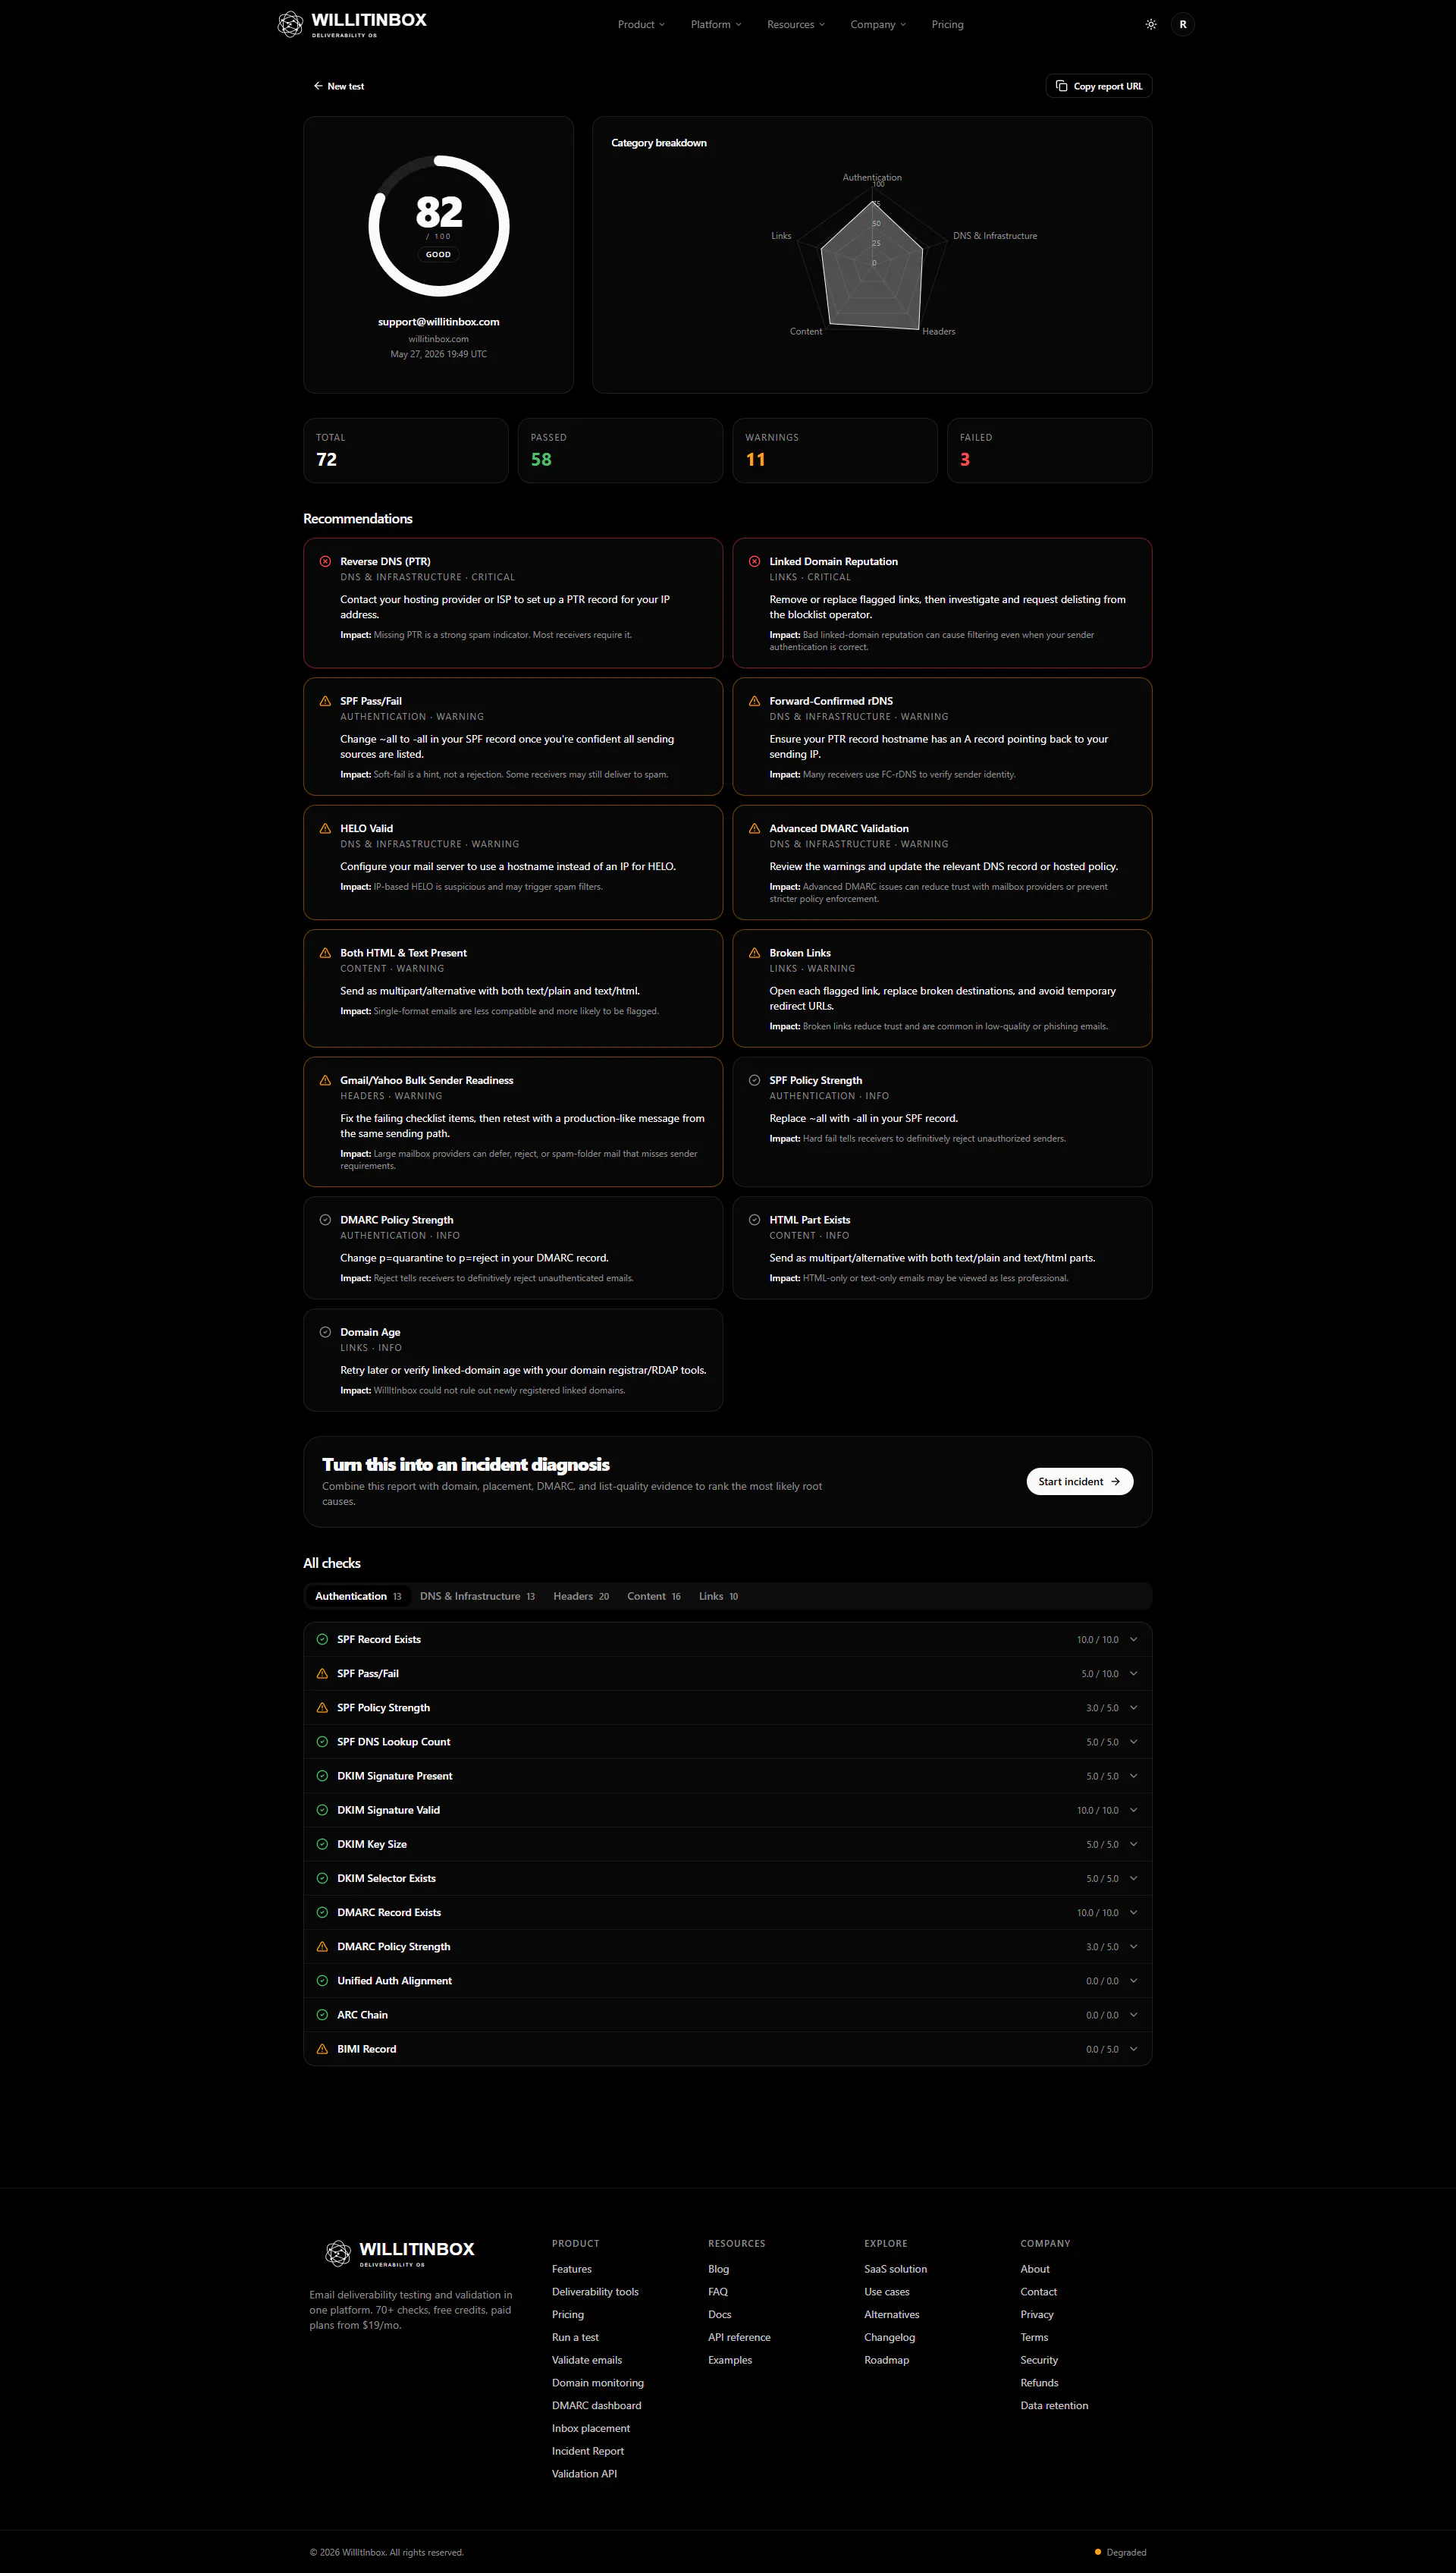This screenshot has width=1456, height=2573.
Task: Click the arrow icon in Start incident button
Action: [x=1115, y=1482]
